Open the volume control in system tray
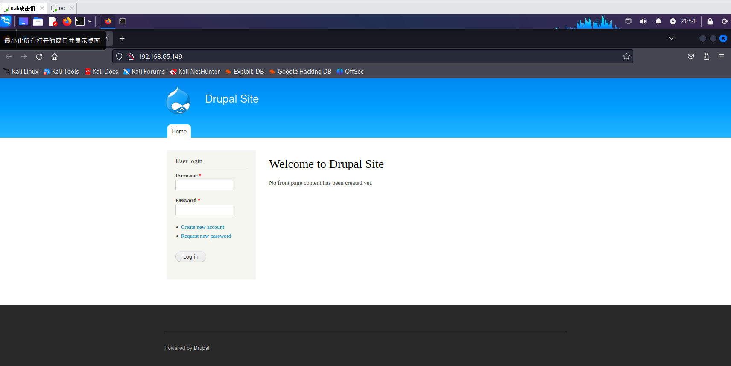Image resolution: width=731 pixels, height=366 pixels. [x=643, y=21]
